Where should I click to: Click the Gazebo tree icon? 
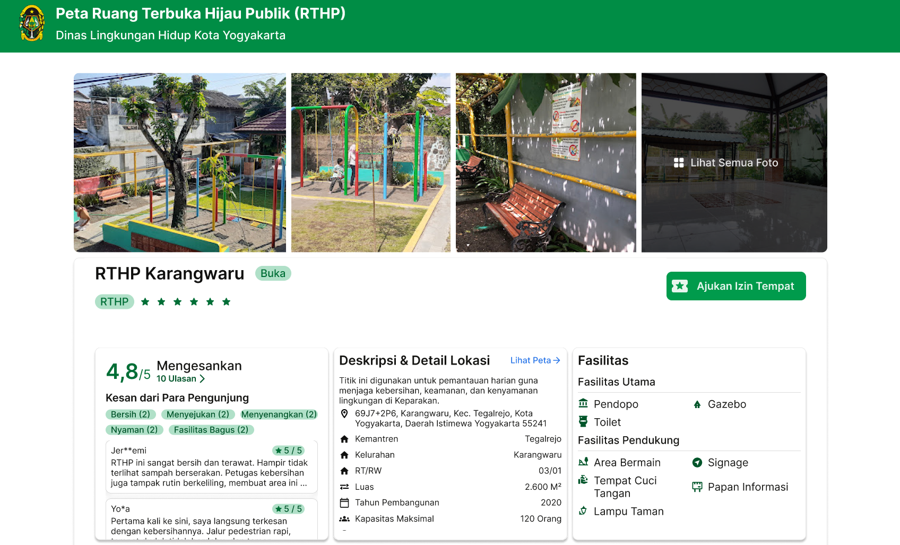tap(697, 404)
